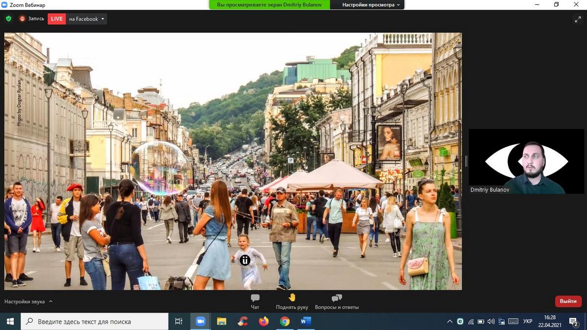Screen dimensions: 587x330
Task: Show hidden system tray icons
Action: pos(450,321)
